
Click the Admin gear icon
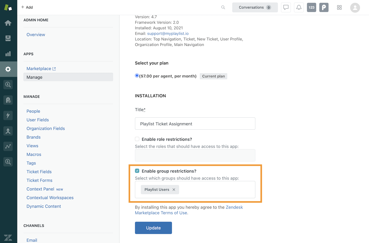click(8, 69)
